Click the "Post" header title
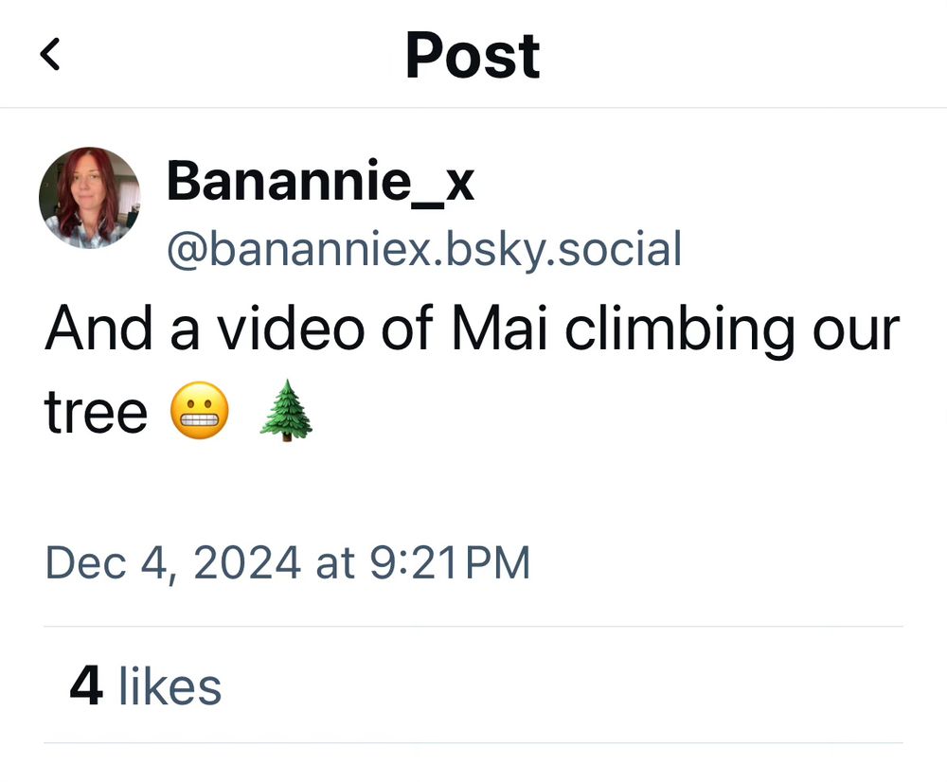Screen dimensions: 947x782 (472, 55)
